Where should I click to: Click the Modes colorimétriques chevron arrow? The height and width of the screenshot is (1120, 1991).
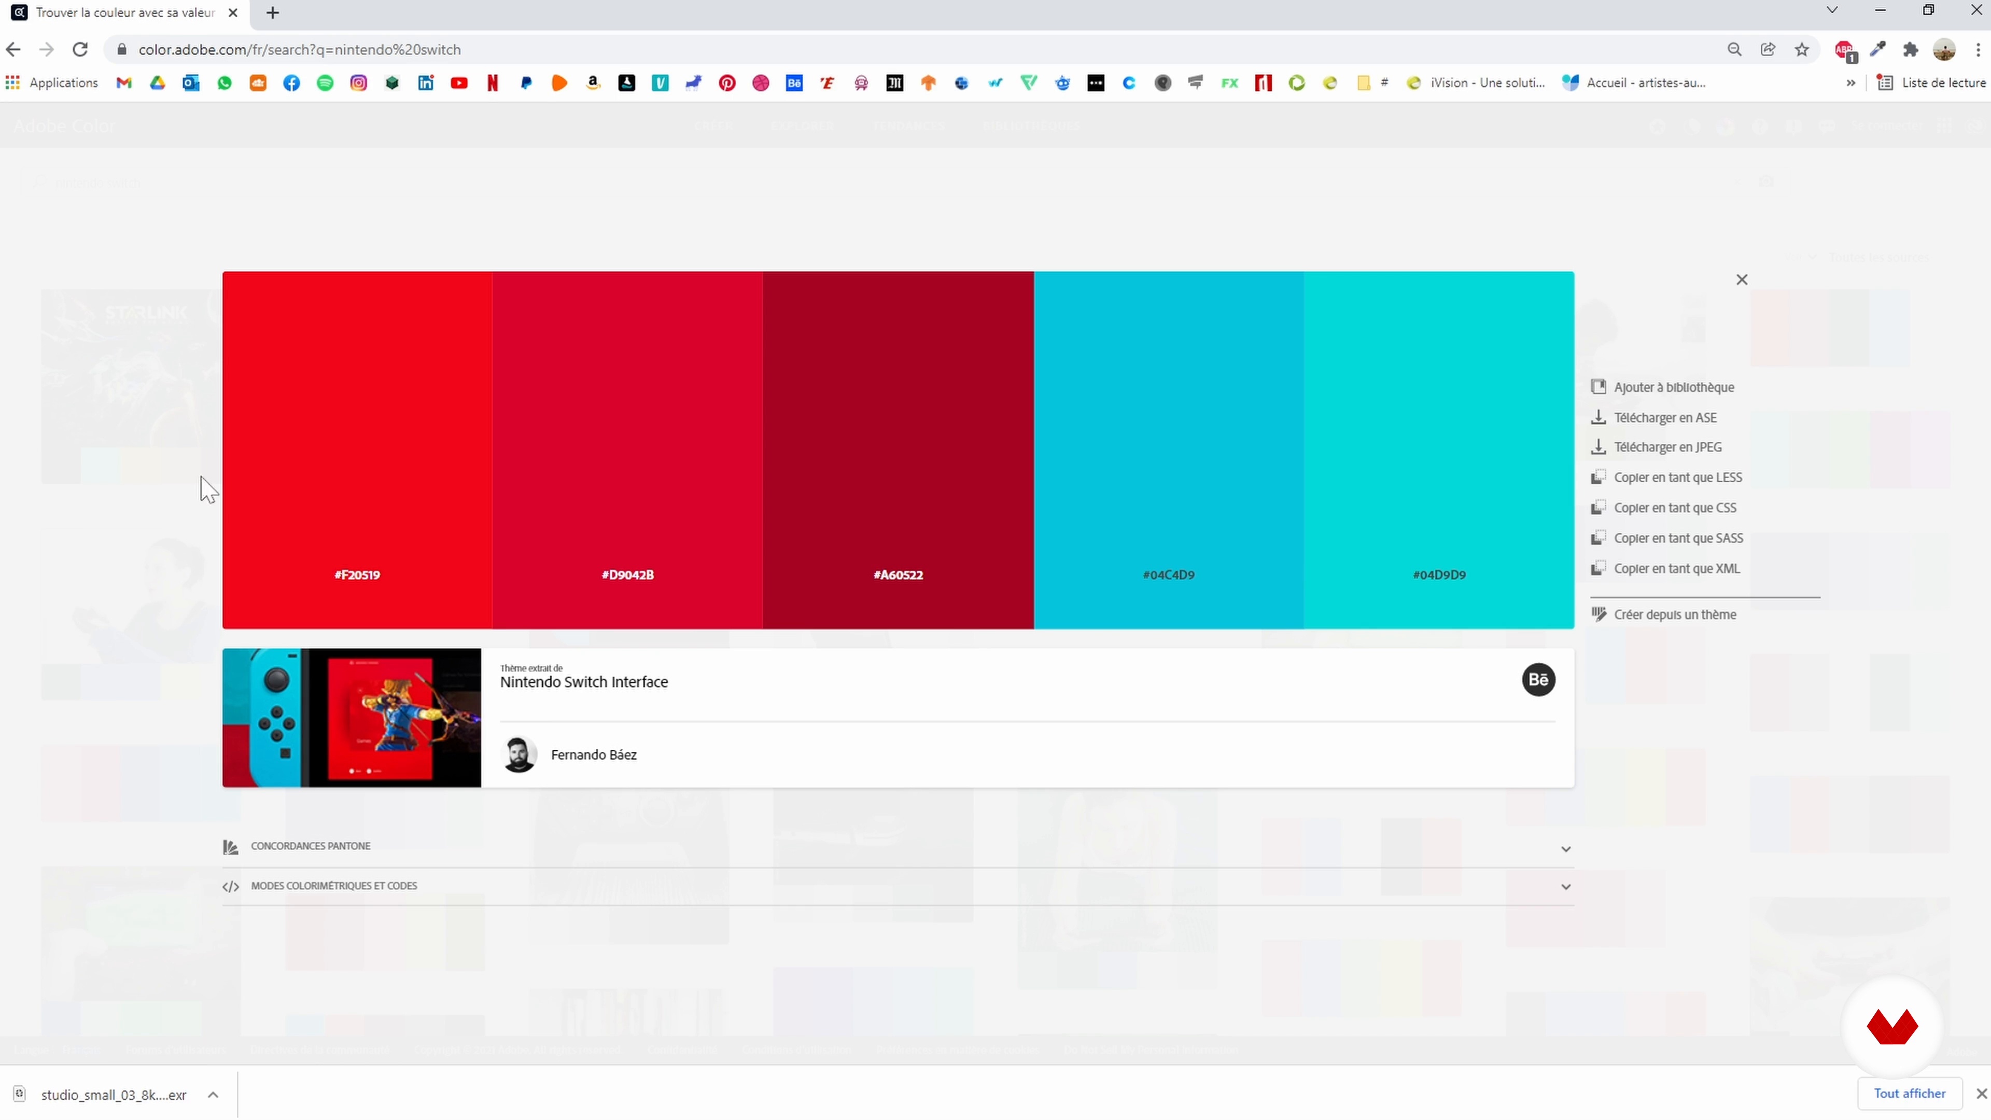pyautogui.click(x=1566, y=887)
